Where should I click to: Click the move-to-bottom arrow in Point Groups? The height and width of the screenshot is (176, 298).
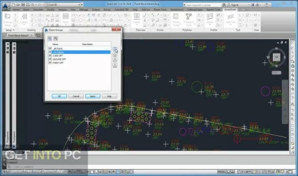tap(115, 66)
